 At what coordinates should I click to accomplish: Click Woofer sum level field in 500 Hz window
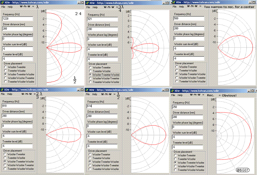[x=189, y=49]
